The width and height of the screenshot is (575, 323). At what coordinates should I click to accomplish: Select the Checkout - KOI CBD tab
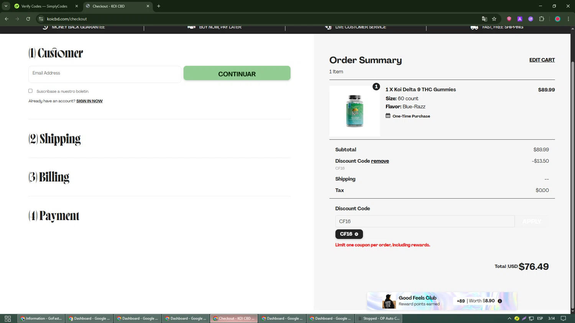tap(118, 6)
